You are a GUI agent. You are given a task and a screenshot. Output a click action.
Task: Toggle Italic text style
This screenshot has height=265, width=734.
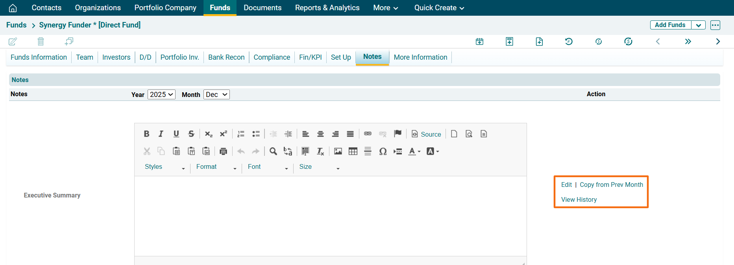[161, 134]
